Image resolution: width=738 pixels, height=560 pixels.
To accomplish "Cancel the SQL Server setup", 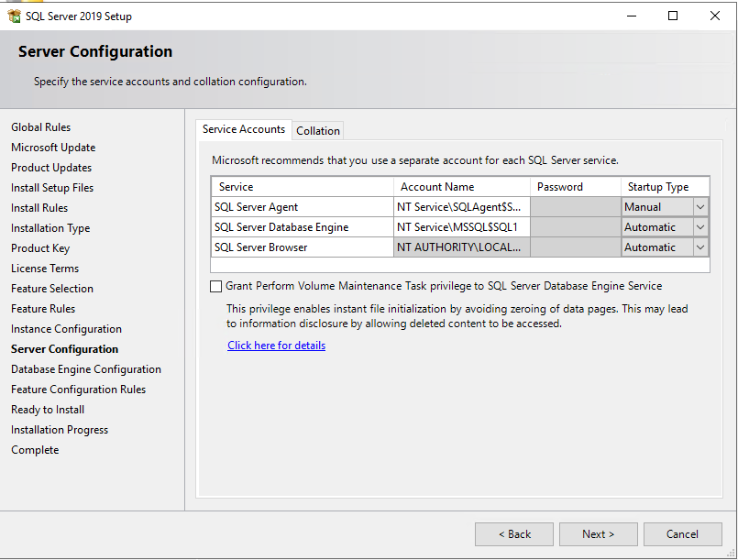I will coord(682,534).
